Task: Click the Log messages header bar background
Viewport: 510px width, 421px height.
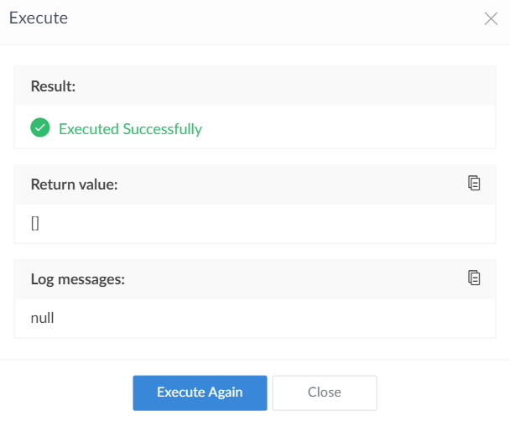Action: click(x=294, y=279)
